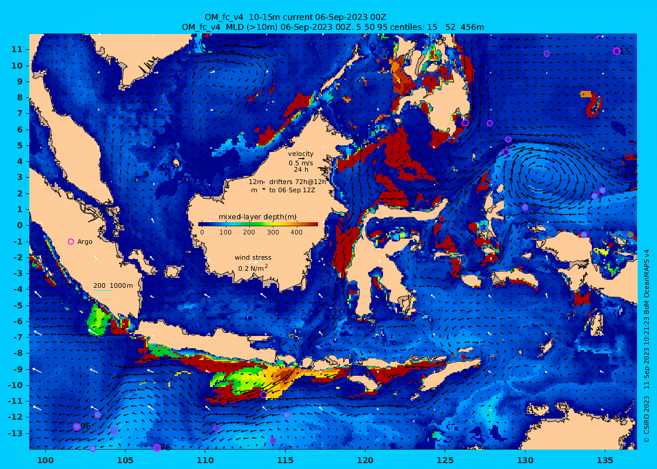Click the '12m drifters 72h@12h' legend text

click(x=287, y=182)
